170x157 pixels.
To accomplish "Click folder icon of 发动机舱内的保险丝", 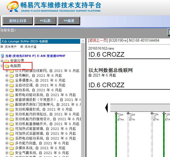I will (x=12, y=114).
